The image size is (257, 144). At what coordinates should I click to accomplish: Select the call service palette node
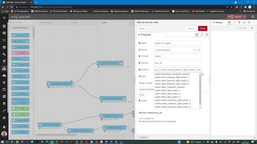click(20, 41)
